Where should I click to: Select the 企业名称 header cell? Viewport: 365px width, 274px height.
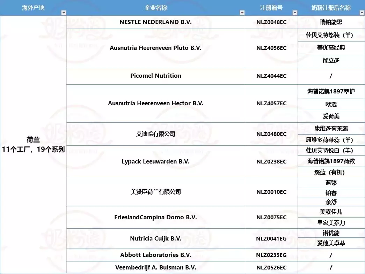[155, 8]
